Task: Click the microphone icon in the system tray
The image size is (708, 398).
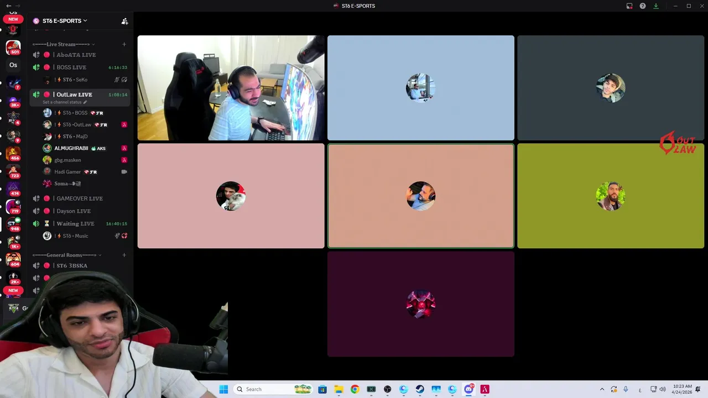Action: (x=626, y=389)
